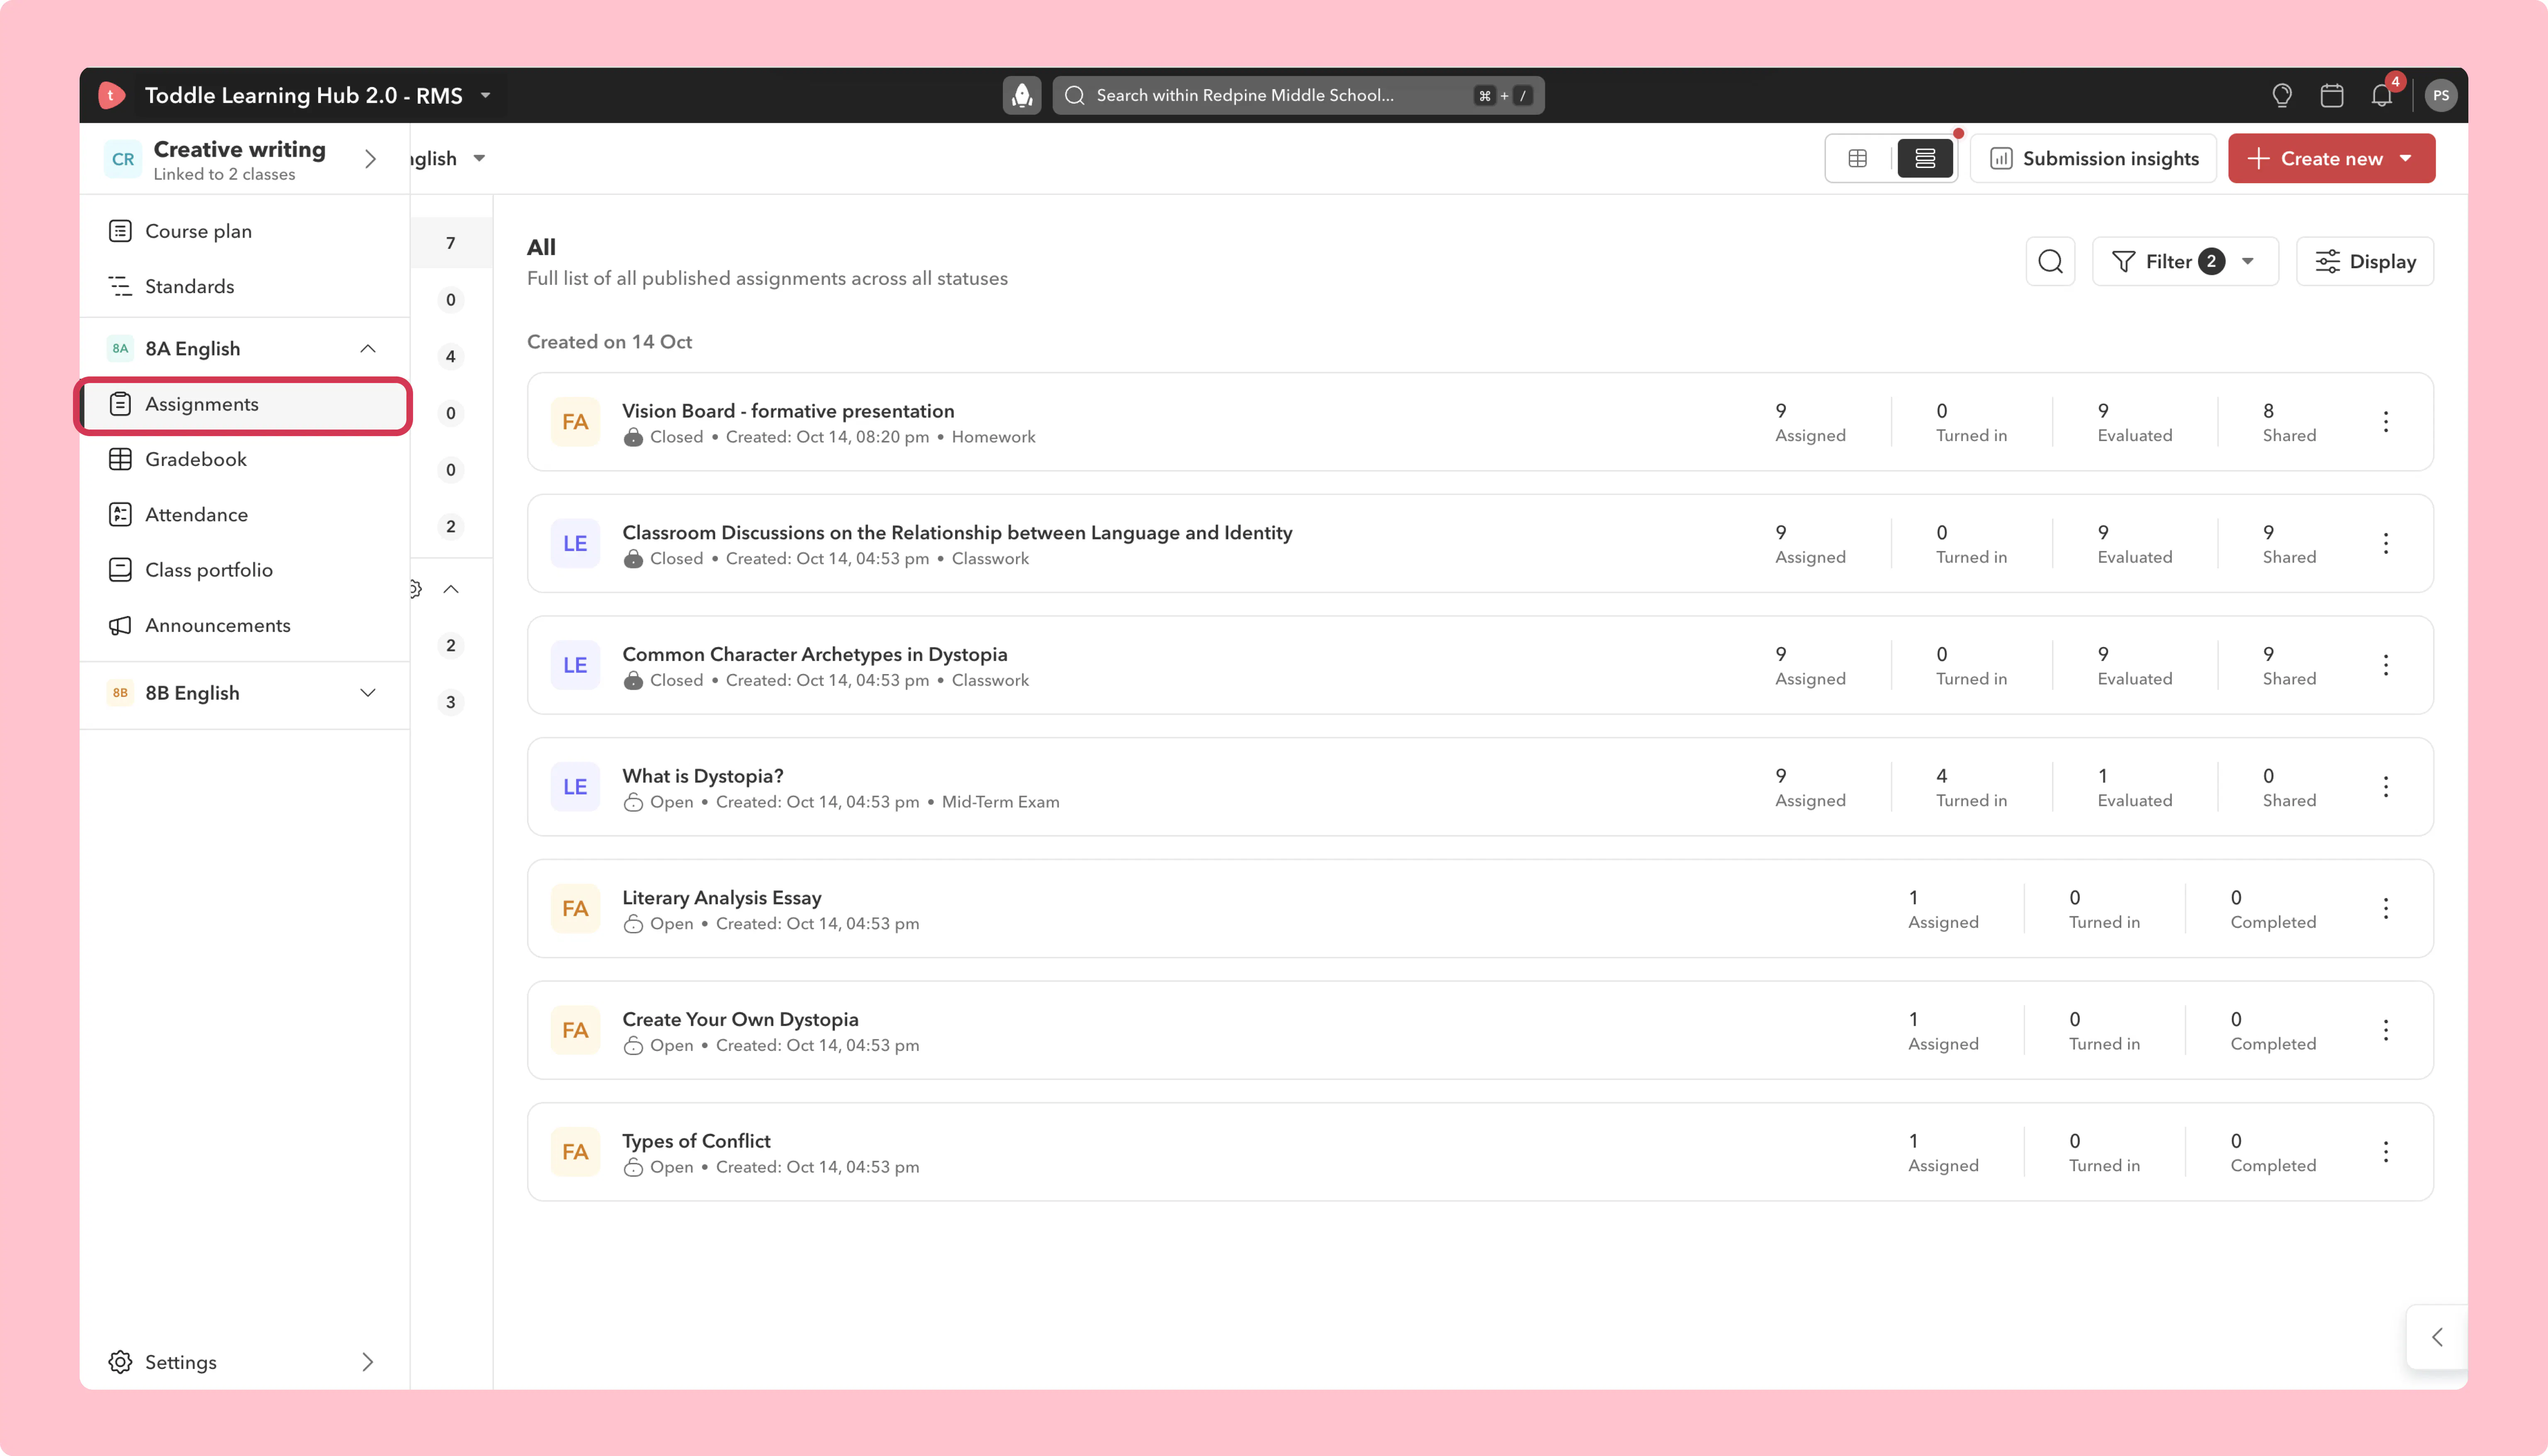Click '8 Shared' on Vision Board row
The image size is (2548, 1456).
2289,422
